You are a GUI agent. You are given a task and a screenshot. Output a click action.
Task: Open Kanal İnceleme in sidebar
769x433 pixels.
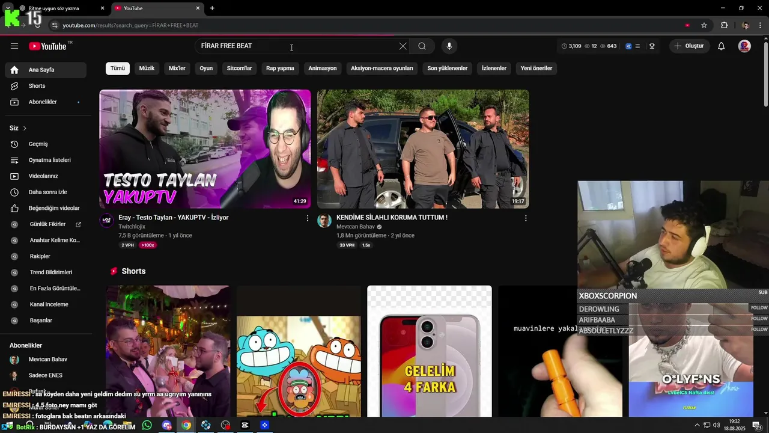46,304
